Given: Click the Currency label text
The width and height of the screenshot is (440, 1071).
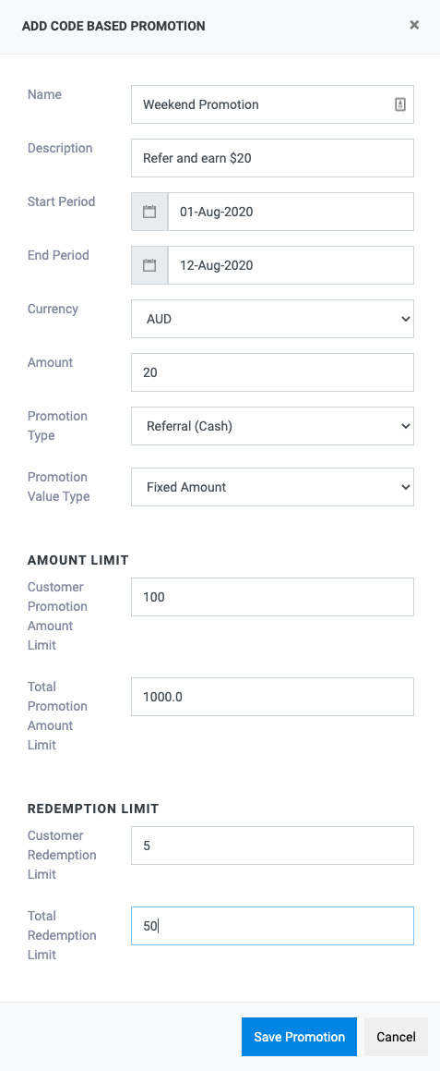Looking at the screenshot, I should pos(53,309).
